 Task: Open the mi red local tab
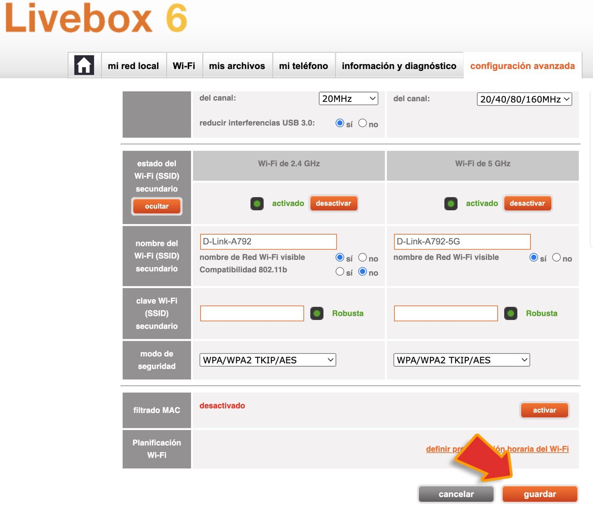[133, 66]
